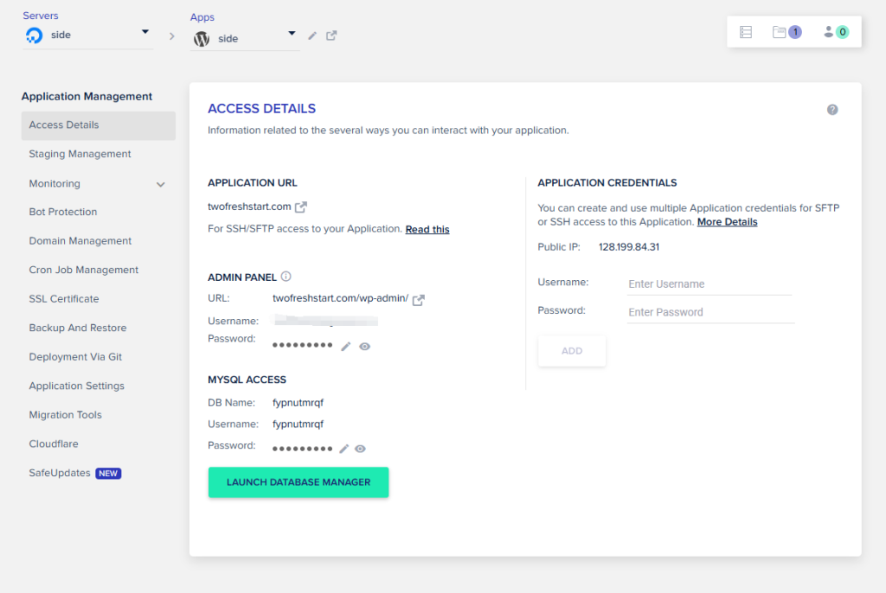Edit admin panel password pencil icon
Image resolution: width=886 pixels, height=593 pixels.
point(346,346)
